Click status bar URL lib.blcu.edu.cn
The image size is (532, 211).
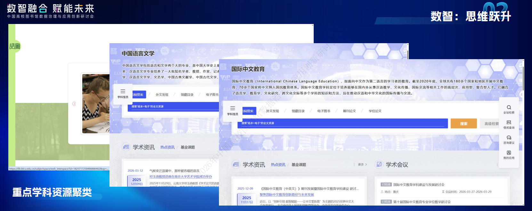[59, 168]
